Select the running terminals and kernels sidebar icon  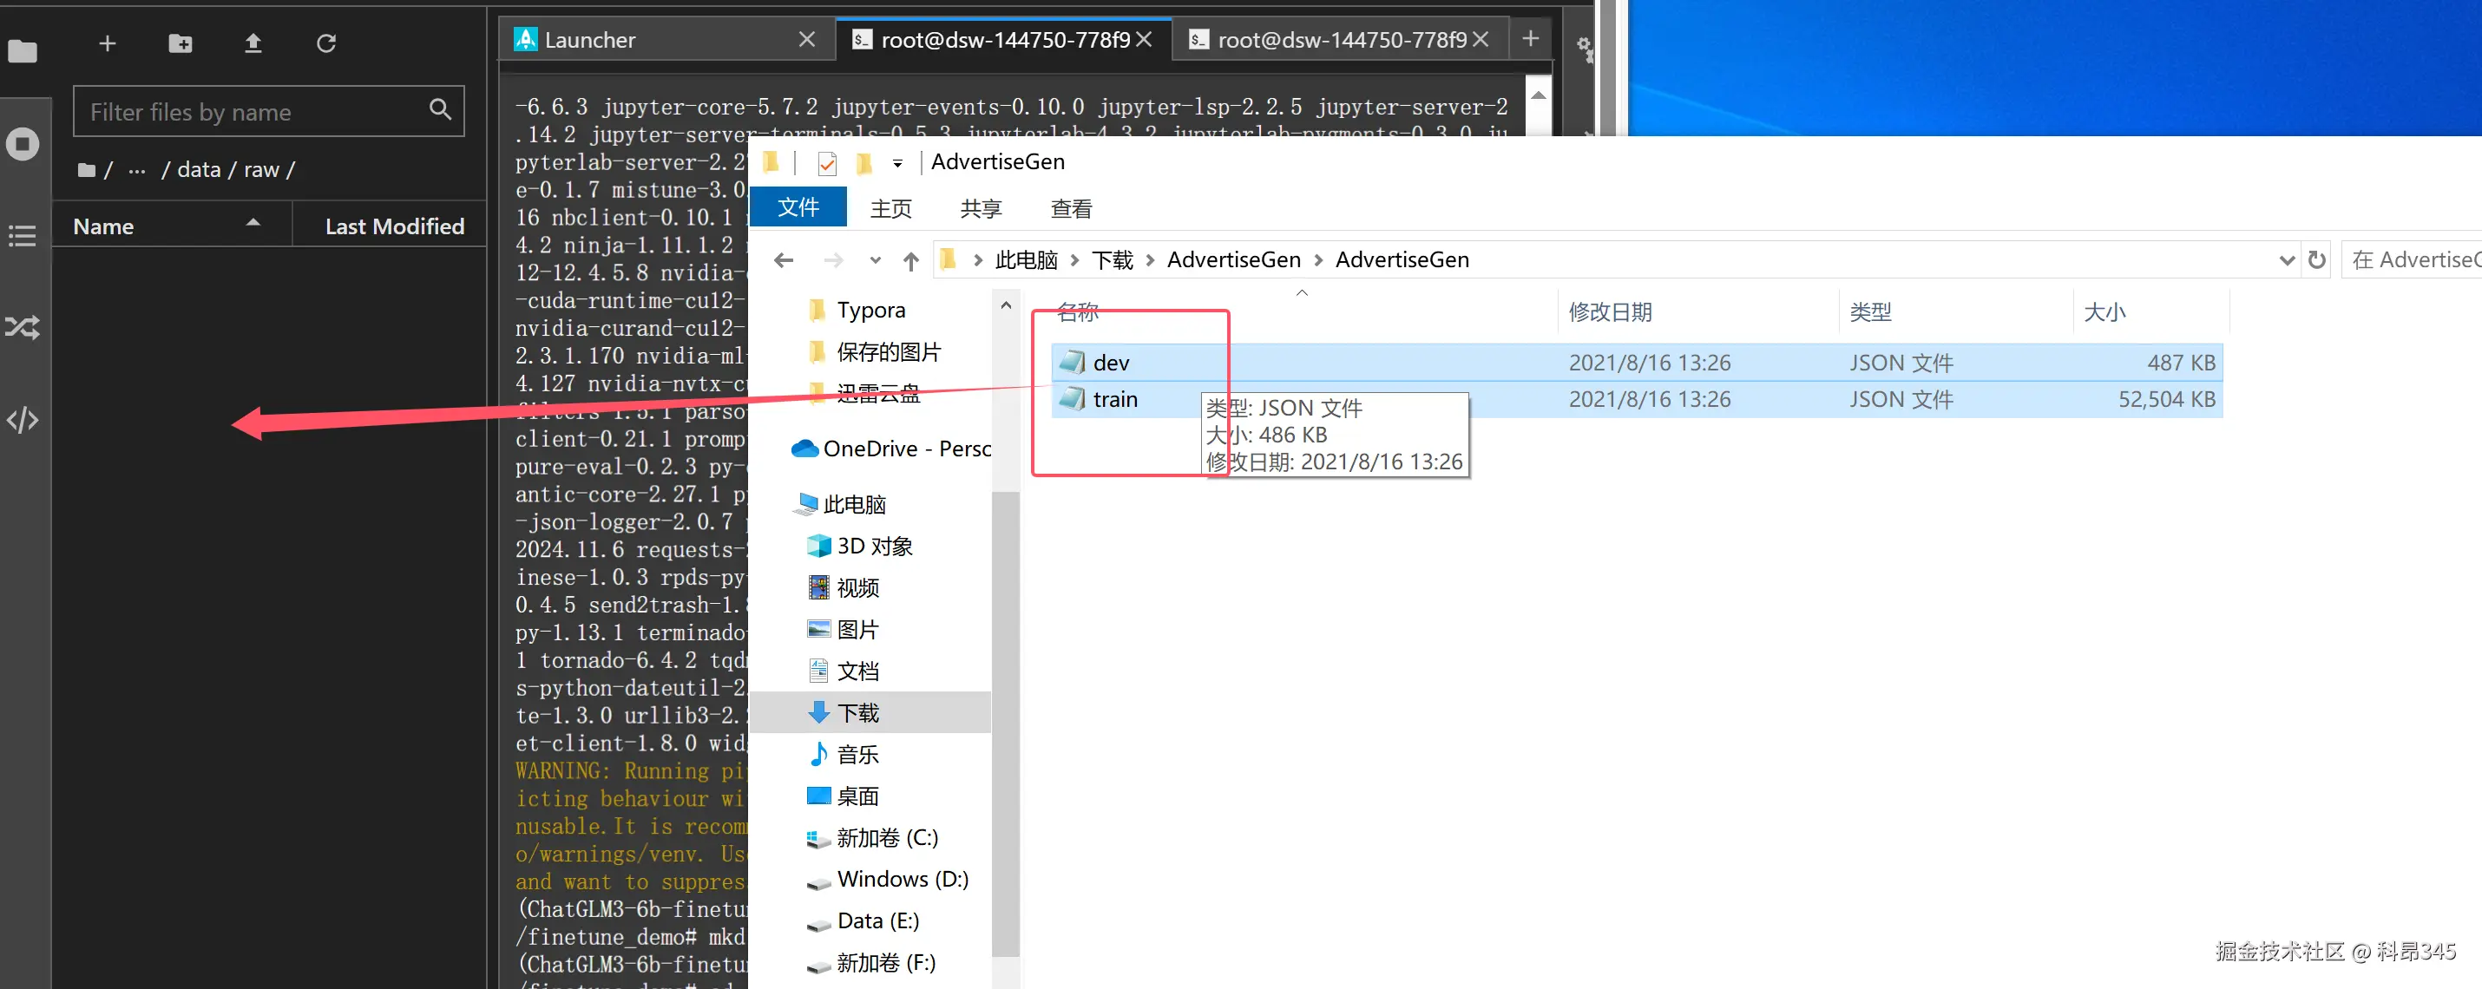(23, 142)
